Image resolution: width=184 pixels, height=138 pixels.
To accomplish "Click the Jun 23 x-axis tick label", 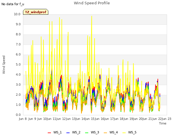I will [x=167, y=119].
